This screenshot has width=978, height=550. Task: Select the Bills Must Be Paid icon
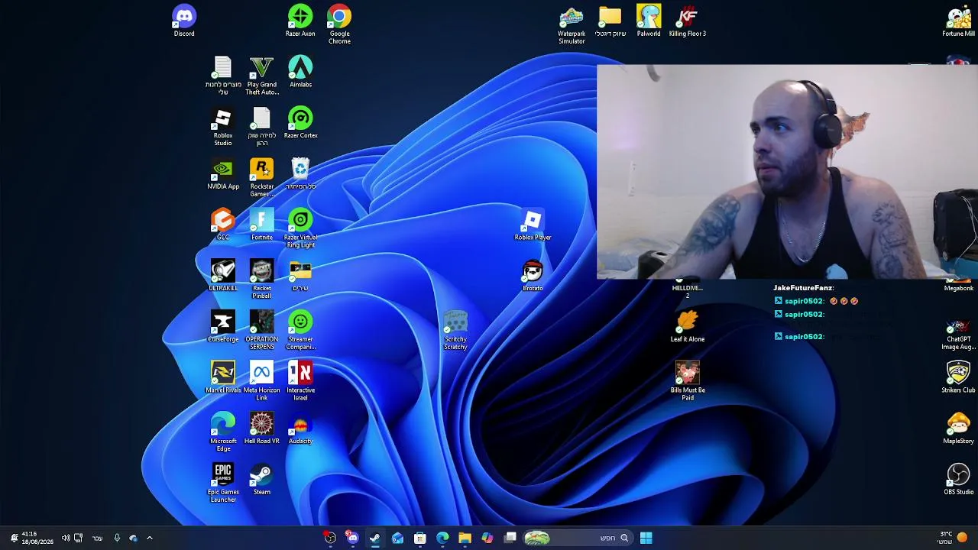tap(688, 381)
